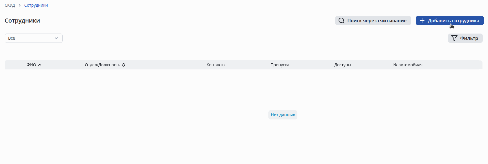This screenshot has height=164, width=488.
Task: Click the magnifier icon for search by reading
Action: [341, 21]
